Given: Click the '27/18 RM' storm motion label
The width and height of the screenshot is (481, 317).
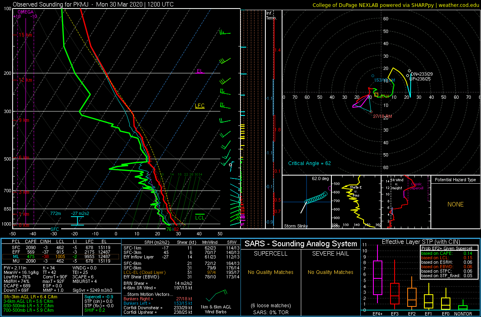Looking at the screenshot, I should pyautogui.click(x=382, y=117).
